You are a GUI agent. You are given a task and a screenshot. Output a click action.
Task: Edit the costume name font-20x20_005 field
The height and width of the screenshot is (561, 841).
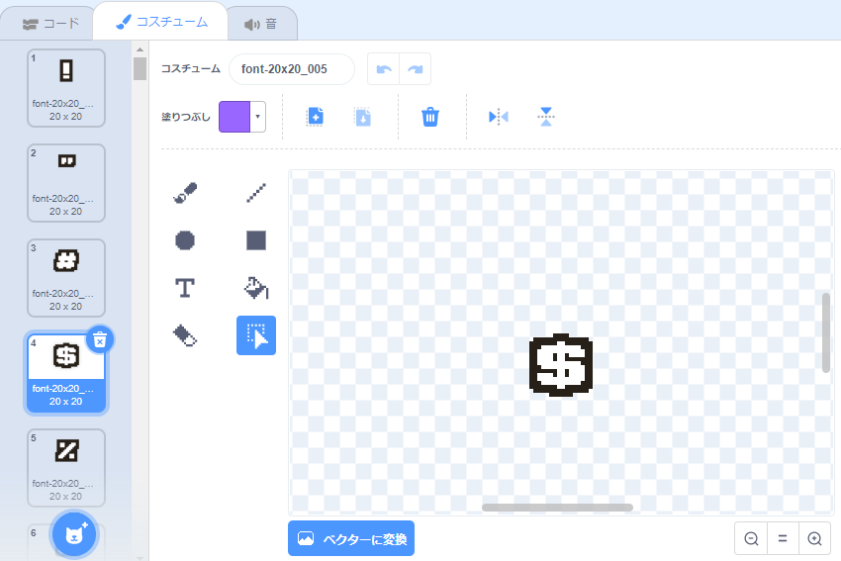point(292,68)
